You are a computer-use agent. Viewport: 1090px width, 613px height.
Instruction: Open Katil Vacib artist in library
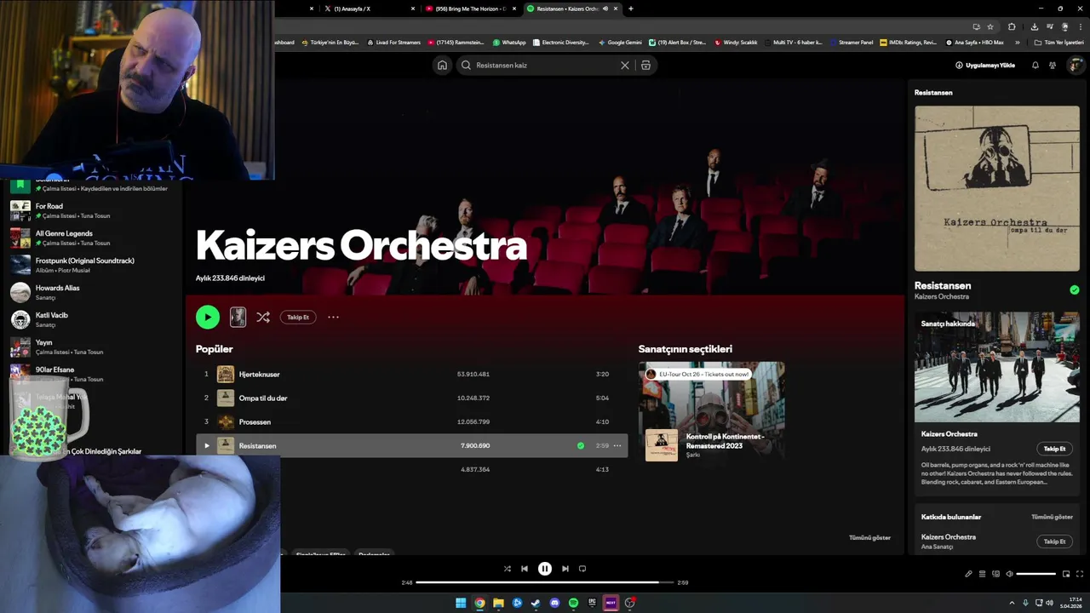[x=91, y=319]
